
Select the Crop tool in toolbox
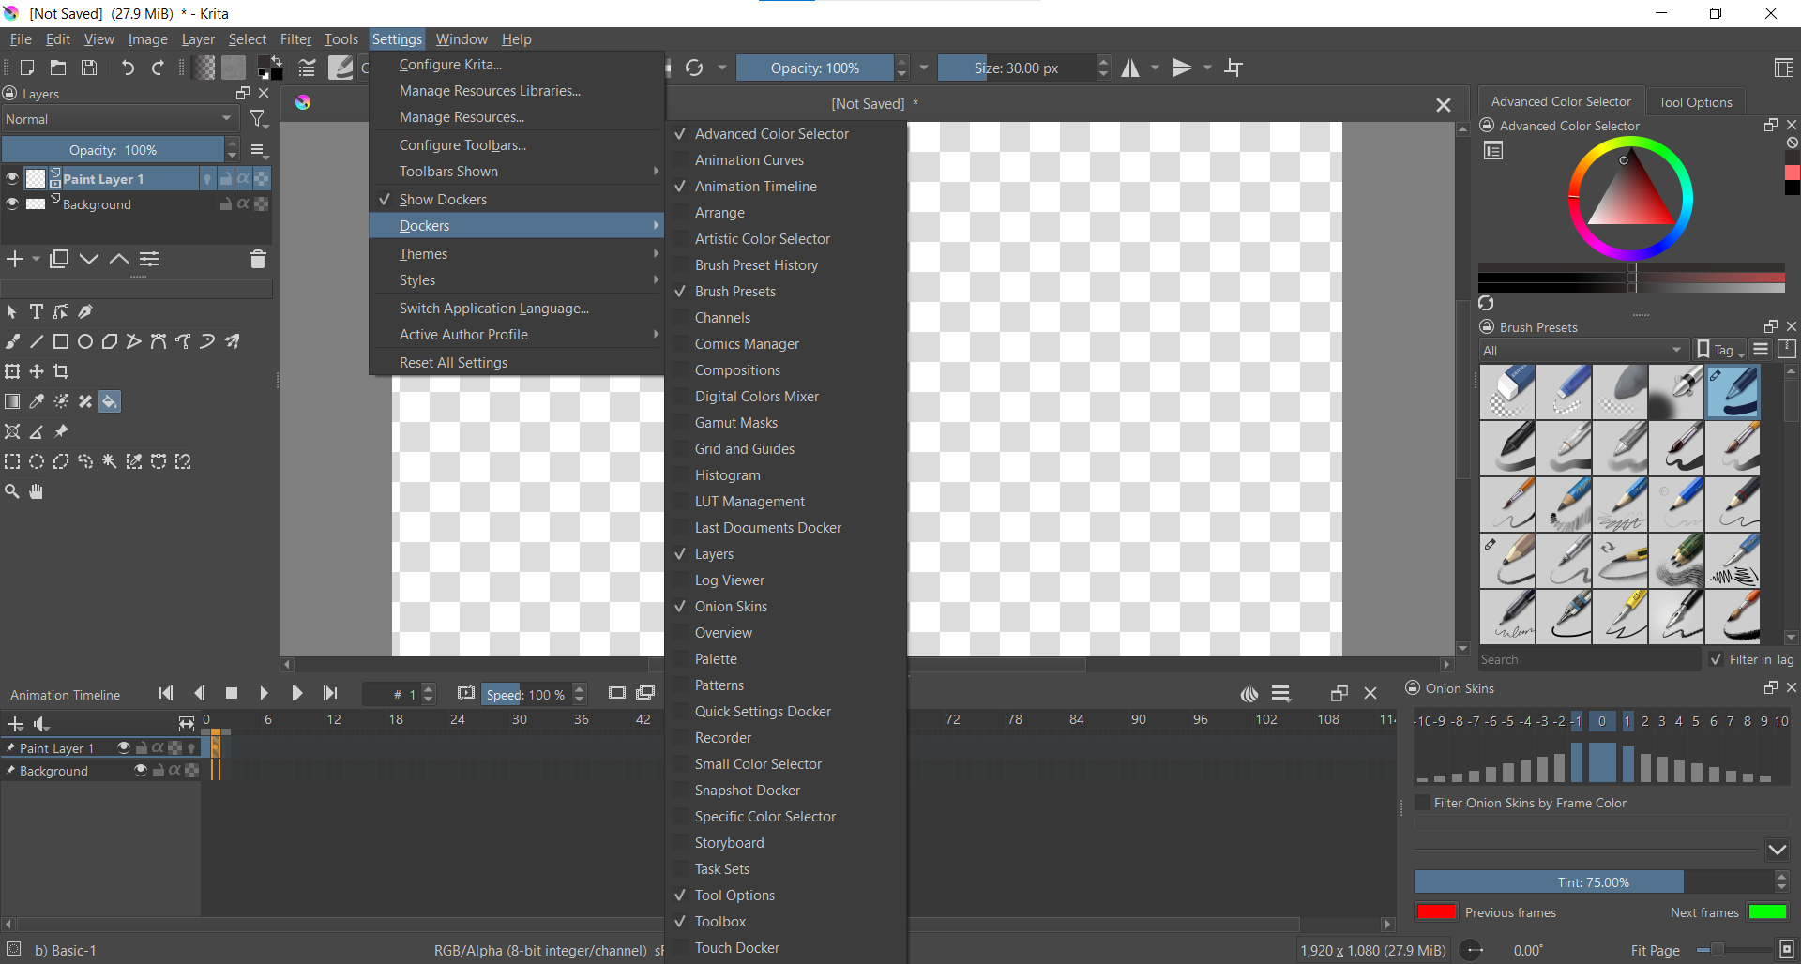pos(61,372)
